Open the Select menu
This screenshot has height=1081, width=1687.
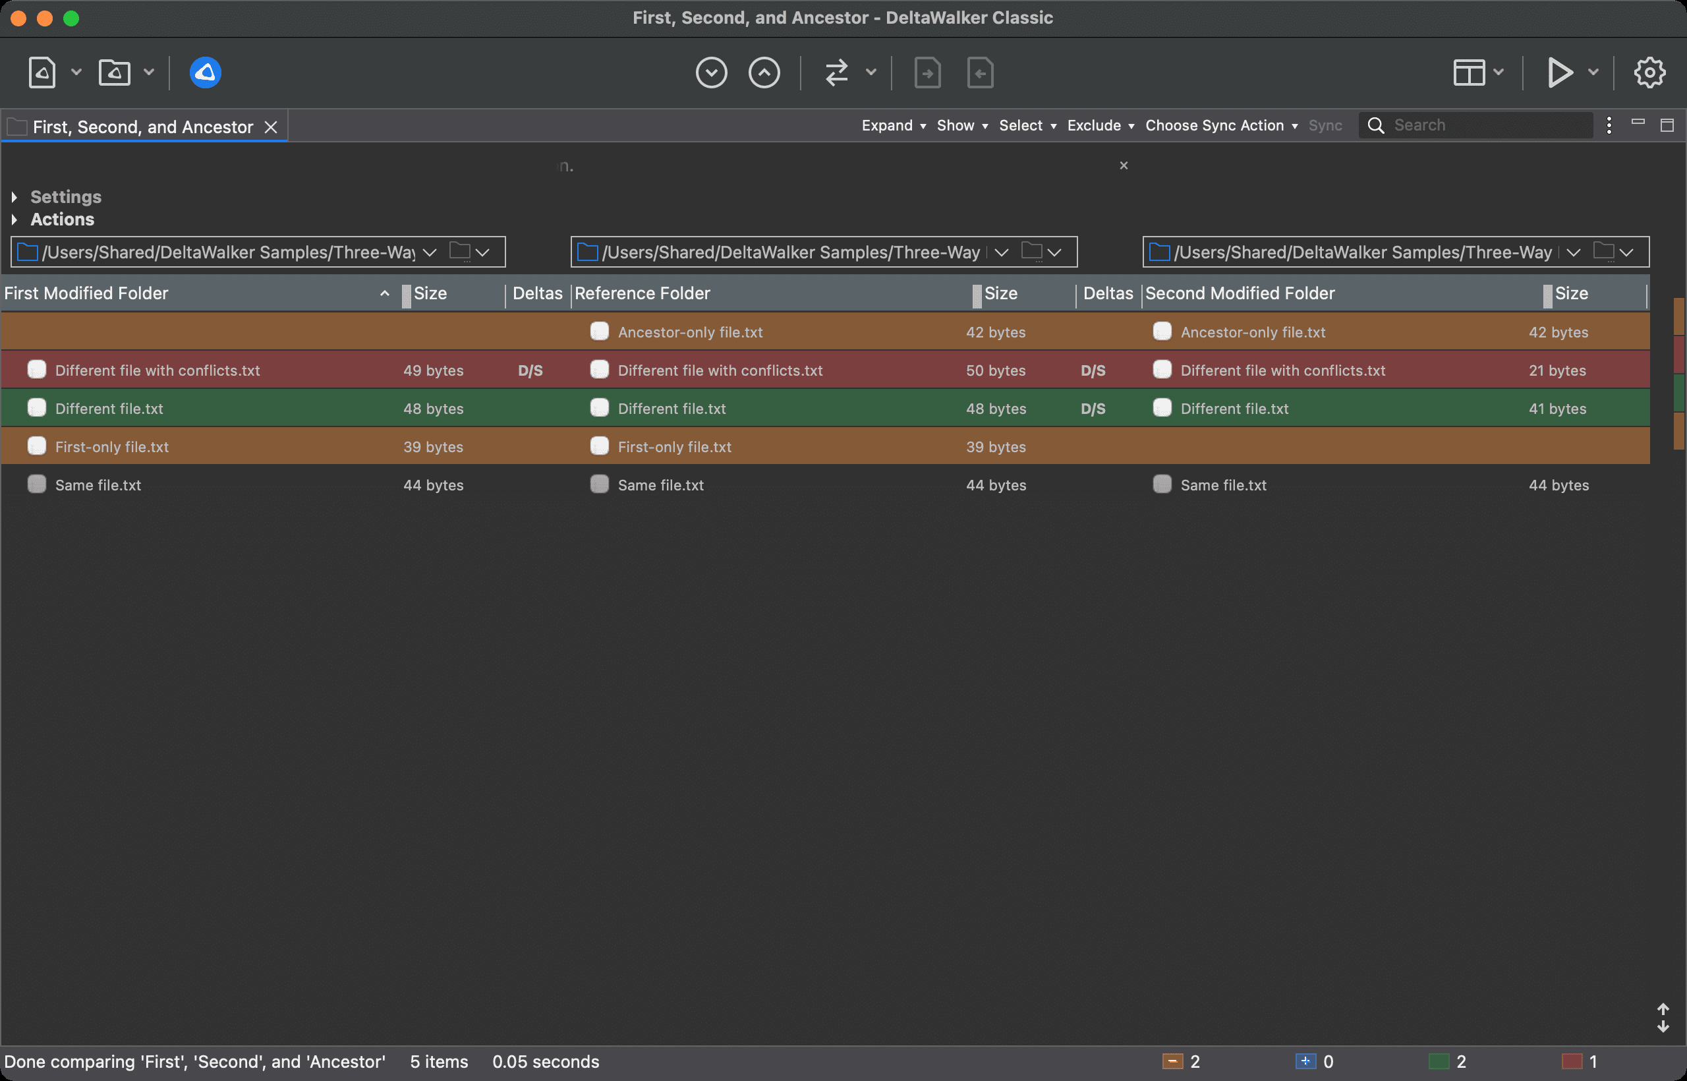click(1027, 126)
